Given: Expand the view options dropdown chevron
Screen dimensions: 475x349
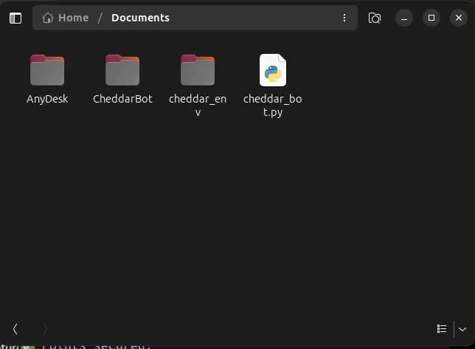Looking at the screenshot, I should pos(462,329).
